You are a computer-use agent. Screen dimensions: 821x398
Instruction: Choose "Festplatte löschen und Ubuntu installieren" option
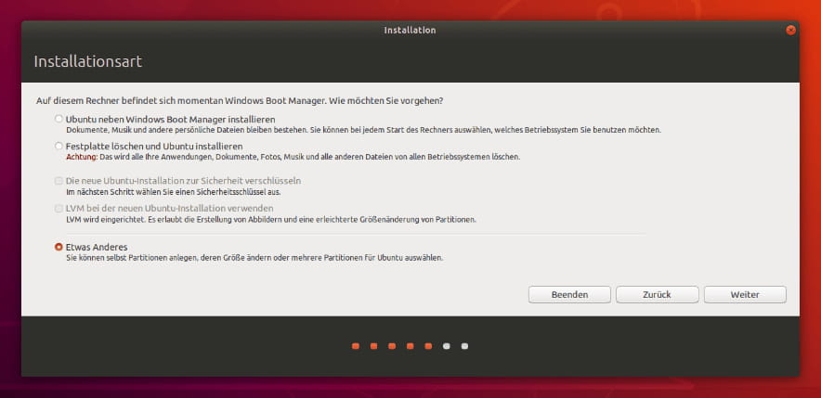[59, 147]
